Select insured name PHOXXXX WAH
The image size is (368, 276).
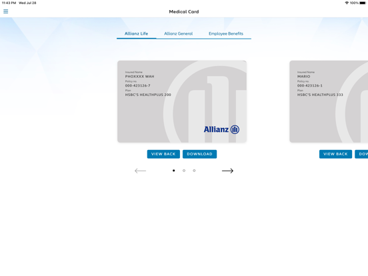click(139, 76)
